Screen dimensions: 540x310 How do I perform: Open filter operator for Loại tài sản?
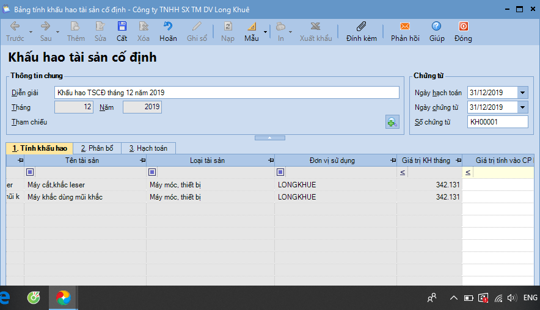click(152, 172)
